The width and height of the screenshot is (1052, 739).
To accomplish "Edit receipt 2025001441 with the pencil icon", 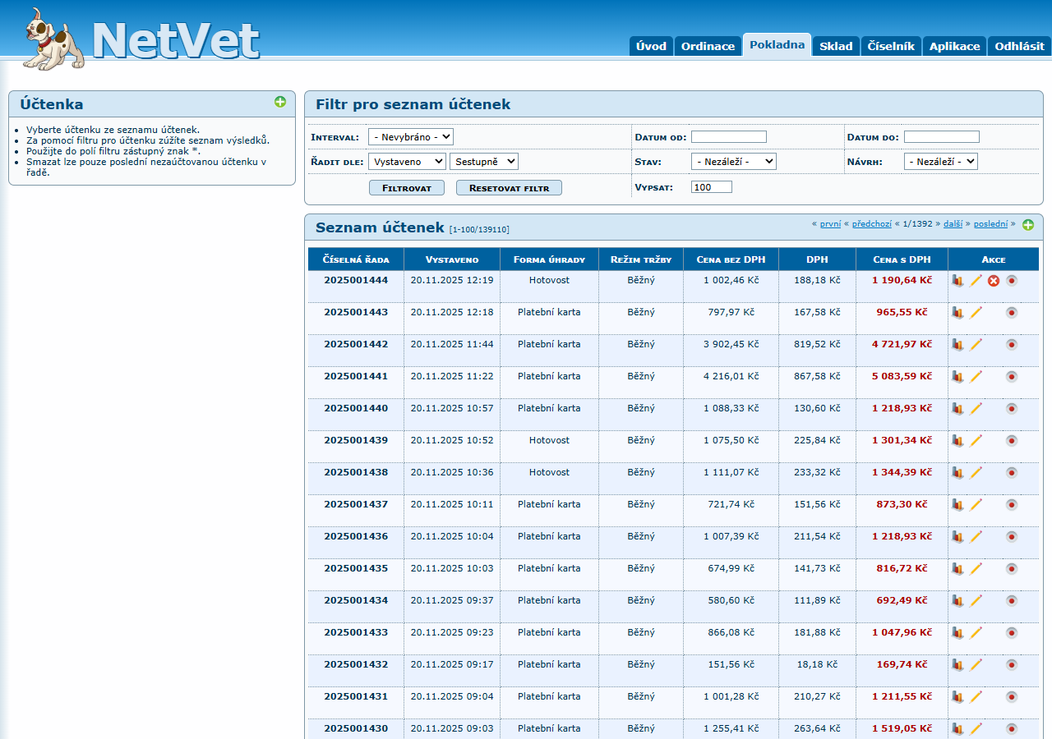I will click(x=976, y=376).
